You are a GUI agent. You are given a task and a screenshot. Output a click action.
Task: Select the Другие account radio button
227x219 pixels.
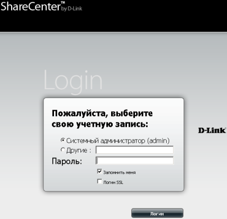[62, 150]
